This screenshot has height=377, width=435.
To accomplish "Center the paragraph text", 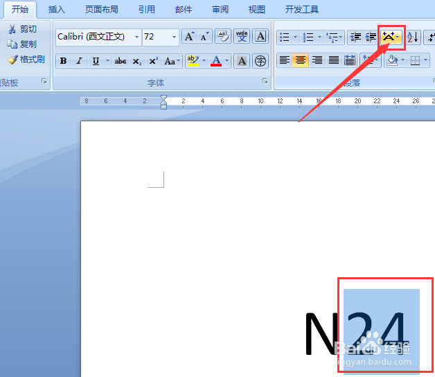I will click(x=301, y=60).
